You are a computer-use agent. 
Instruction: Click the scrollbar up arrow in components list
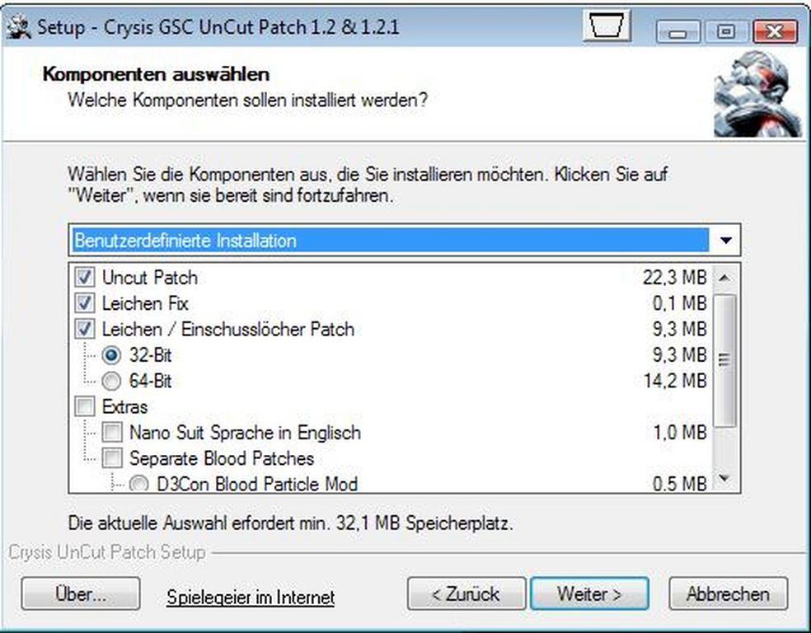724,279
